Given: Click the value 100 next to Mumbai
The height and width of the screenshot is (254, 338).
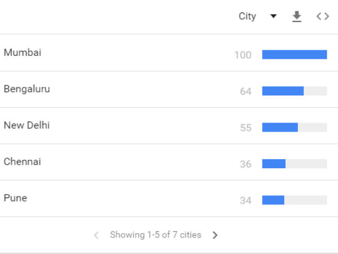Looking at the screenshot, I should pyautogui.click(x=243, y=55).
